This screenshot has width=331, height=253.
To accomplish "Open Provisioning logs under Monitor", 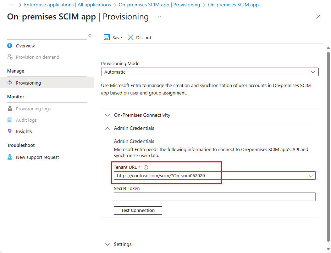I will [x=33, y=109].
